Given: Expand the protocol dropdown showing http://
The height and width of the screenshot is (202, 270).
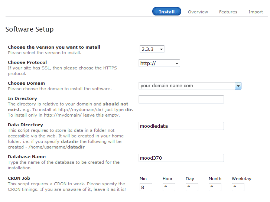Looking at the screenshot, I should (159, 63).
